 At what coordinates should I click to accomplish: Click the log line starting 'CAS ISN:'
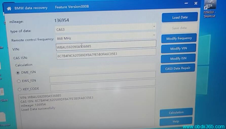tap(57, 100)
